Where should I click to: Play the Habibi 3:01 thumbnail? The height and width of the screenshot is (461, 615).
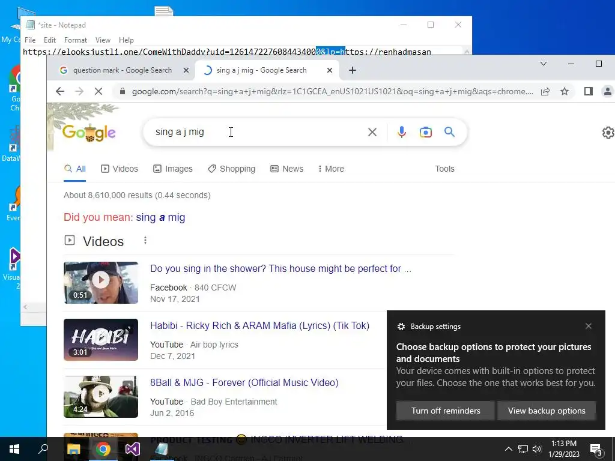pyautogui.click(x=101, y=340)
